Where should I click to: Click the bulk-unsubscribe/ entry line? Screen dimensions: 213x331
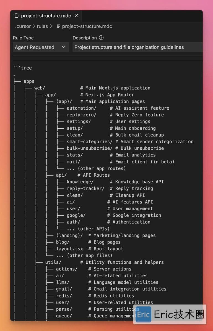coord(115,149)
